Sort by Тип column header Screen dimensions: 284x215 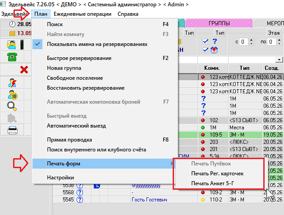coord(245,68)
